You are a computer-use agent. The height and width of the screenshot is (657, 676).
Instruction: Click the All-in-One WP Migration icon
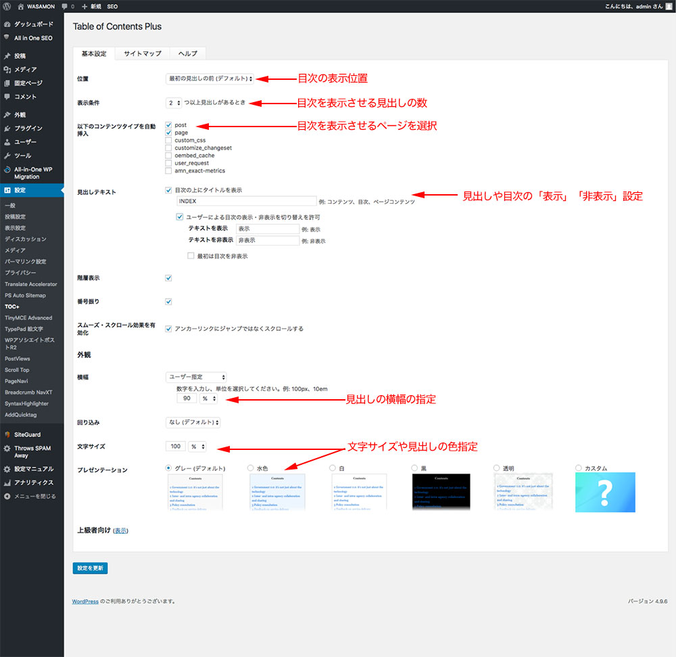coord(7,170)
